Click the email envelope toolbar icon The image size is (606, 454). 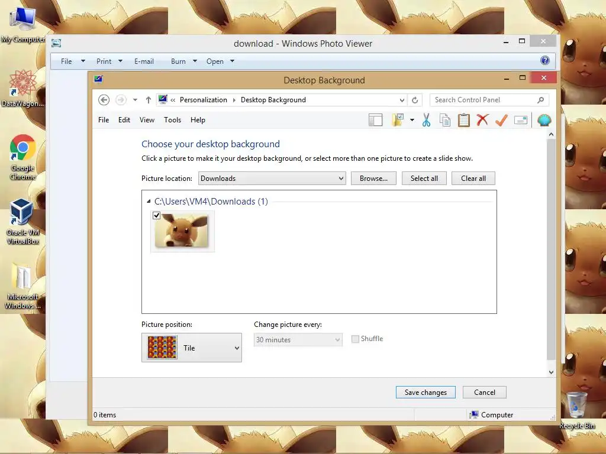[x=521, y=120]
